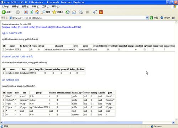Open the Back button history dropdown arrow
178x128 pixels.
click(13, 12)
